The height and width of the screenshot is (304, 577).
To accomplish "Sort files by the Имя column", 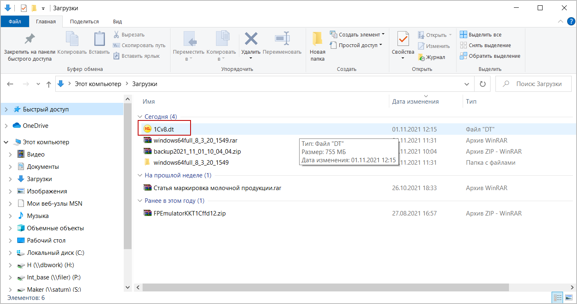I will click(x=149, y=102).
